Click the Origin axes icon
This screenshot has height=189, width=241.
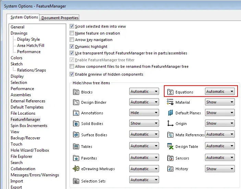pos(170,123)
